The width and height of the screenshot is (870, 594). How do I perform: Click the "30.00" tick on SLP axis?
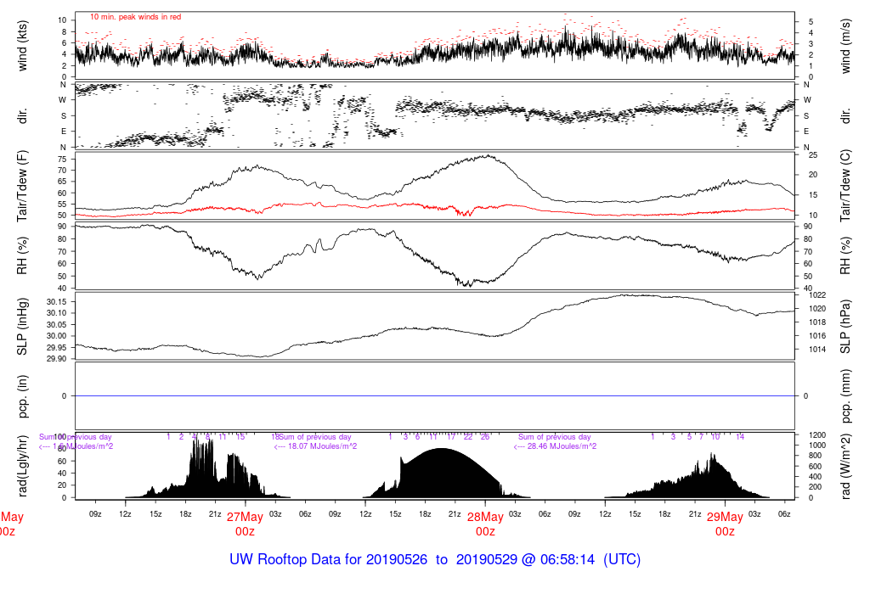pyautogui.click(x=57, y=336)
